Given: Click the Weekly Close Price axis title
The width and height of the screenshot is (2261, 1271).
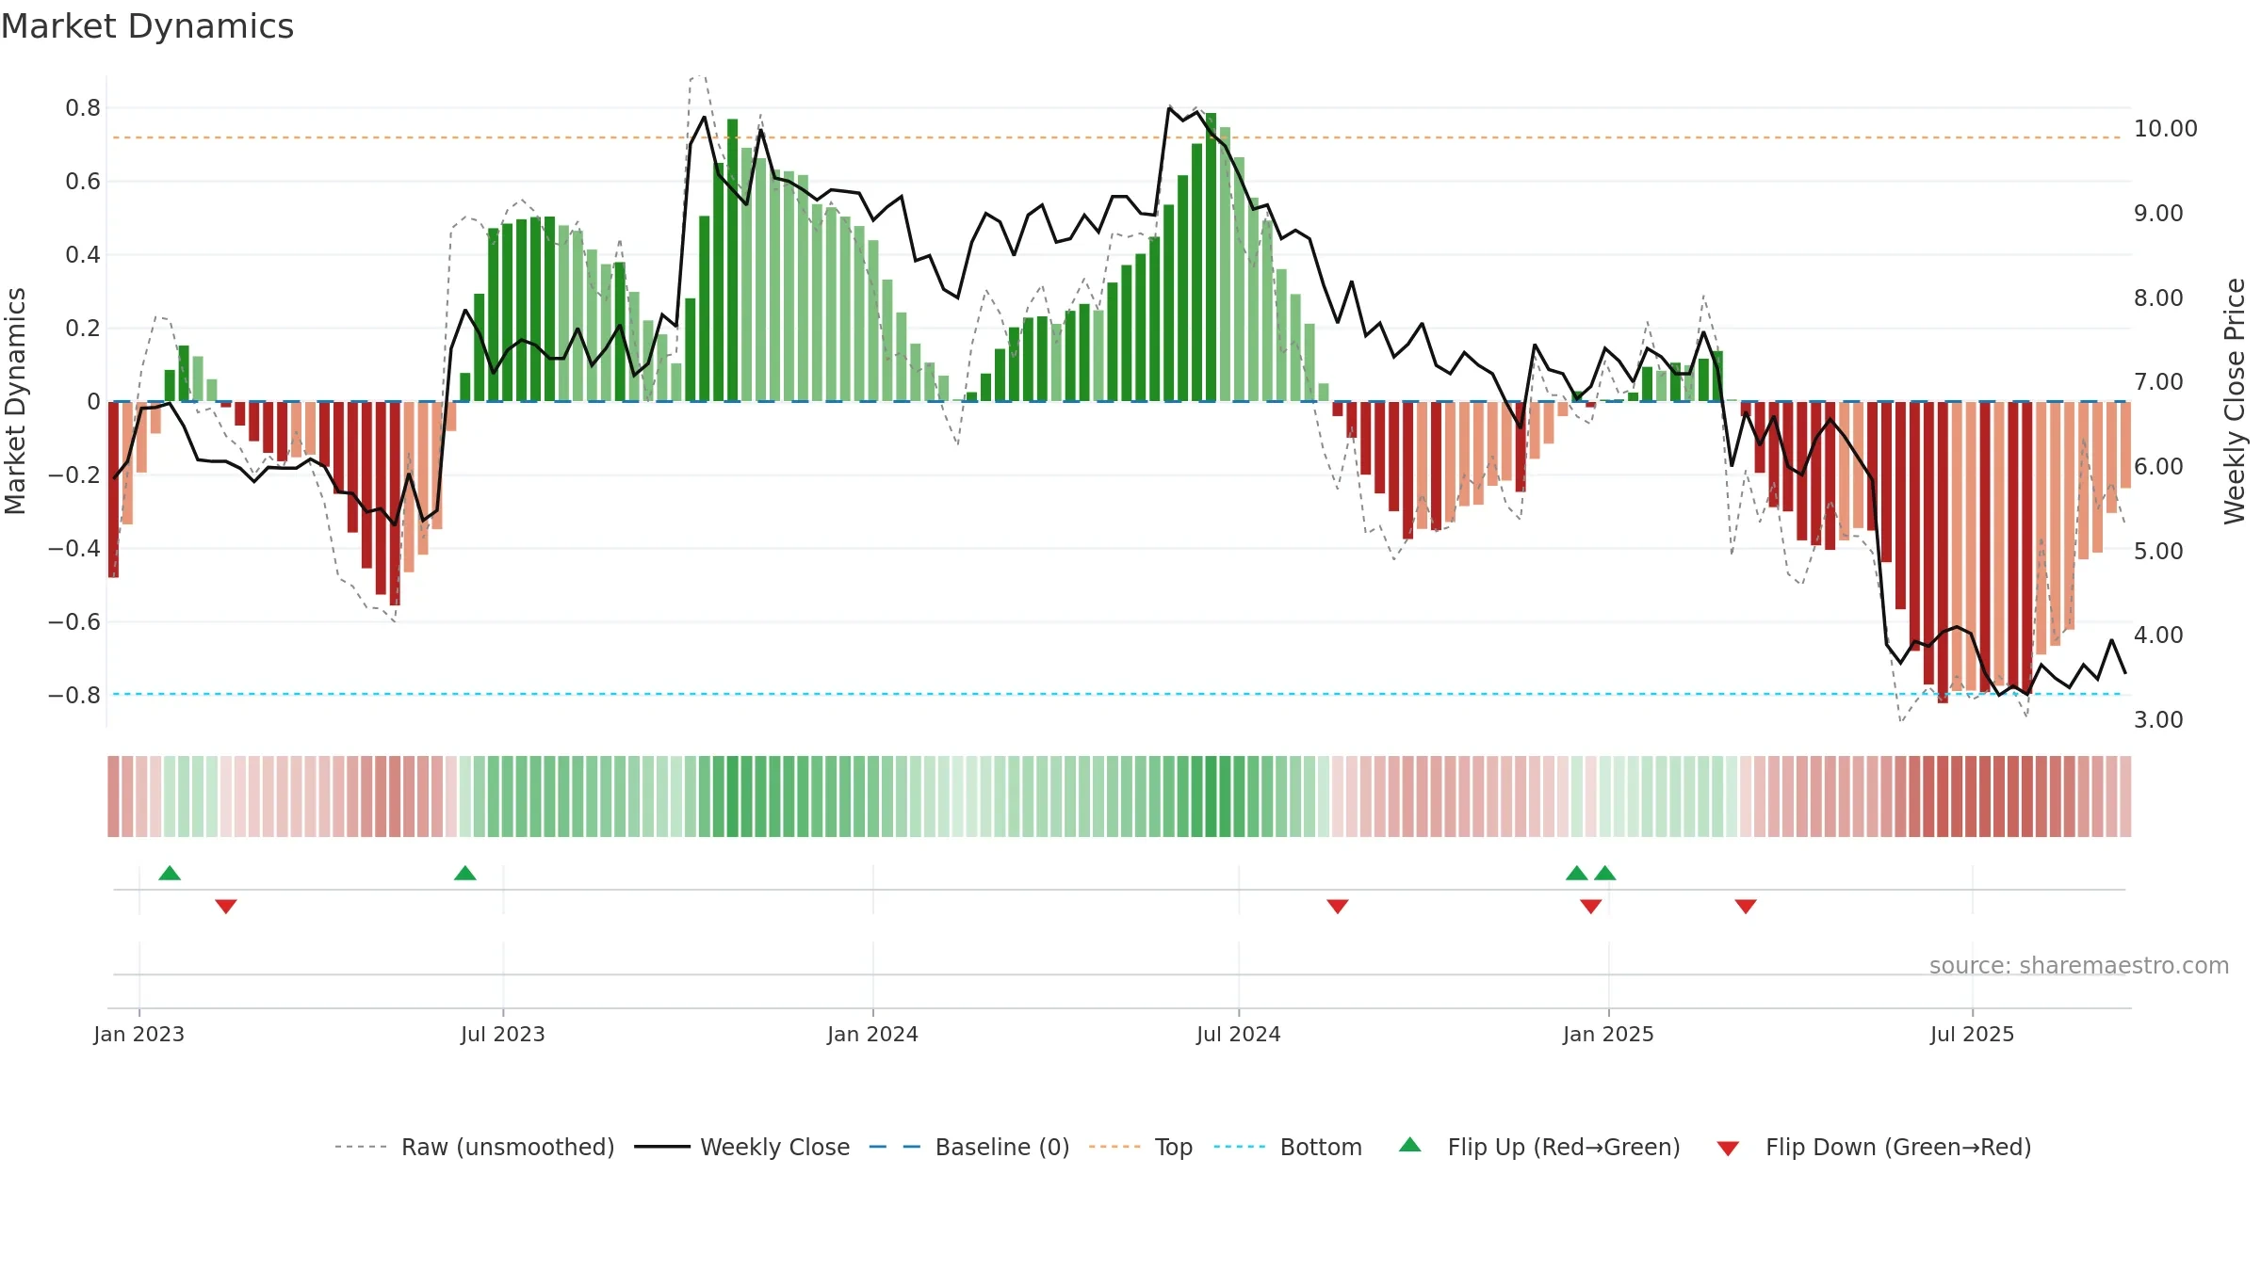Looking at the screenshot, I should click(2235, 401).
